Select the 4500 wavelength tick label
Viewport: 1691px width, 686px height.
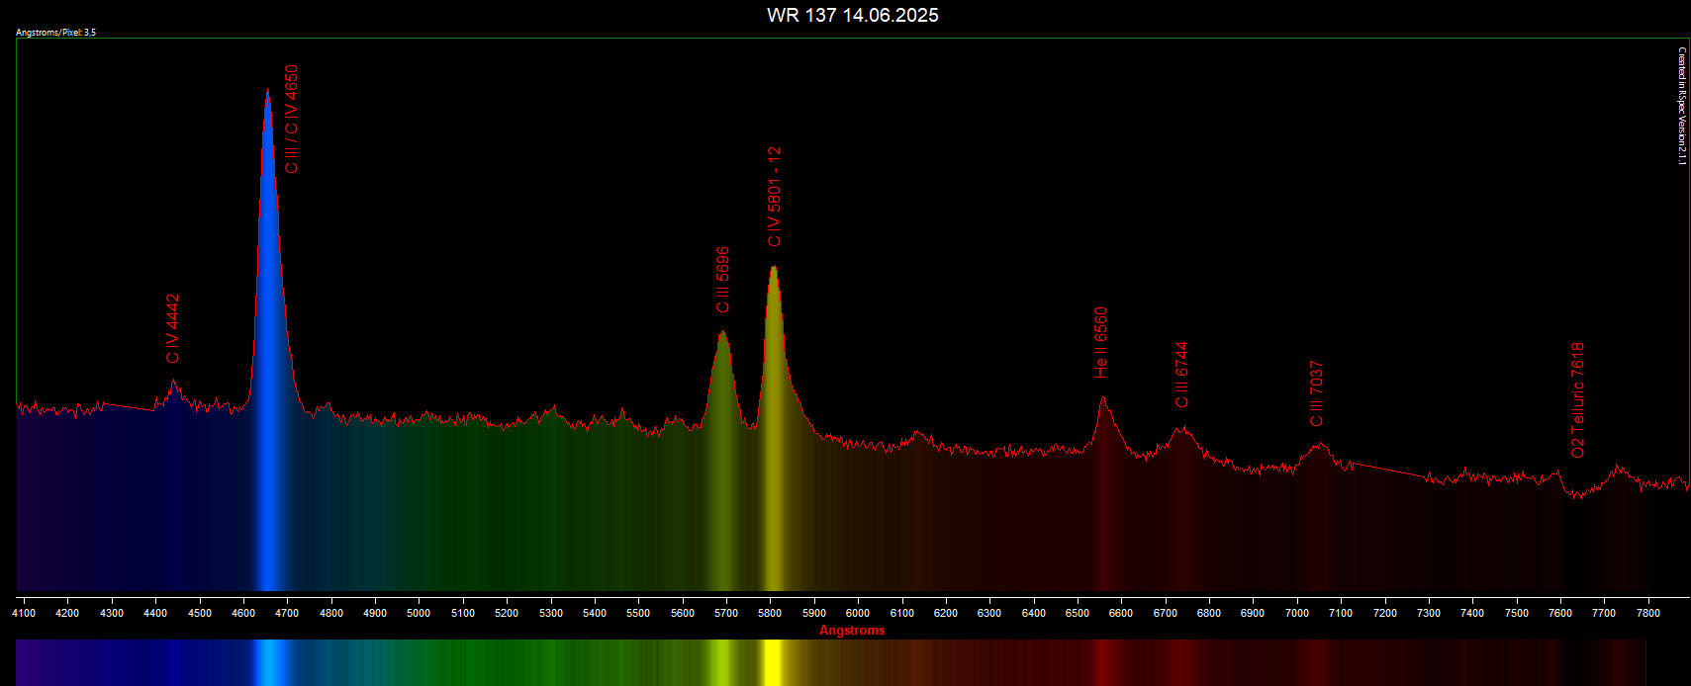click(x=200, y=613)
